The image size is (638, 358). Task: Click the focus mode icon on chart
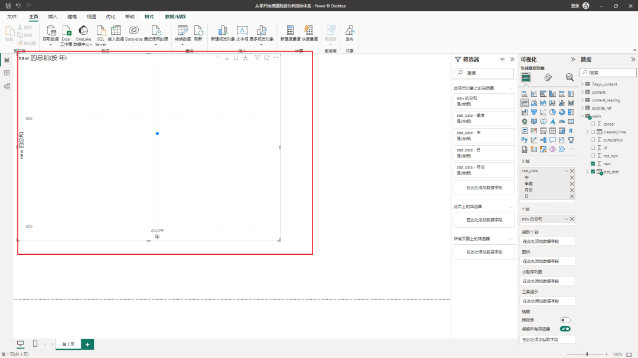(267, 58)
